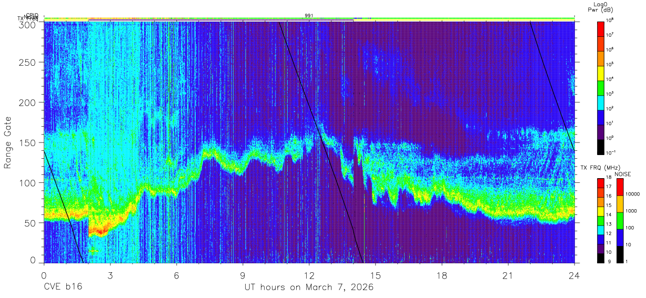Click x-axis tick label '9'
This screenshot has width=646, height=298.
[243, 275]
